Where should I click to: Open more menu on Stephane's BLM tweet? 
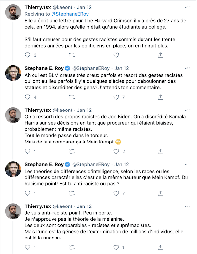188,68
